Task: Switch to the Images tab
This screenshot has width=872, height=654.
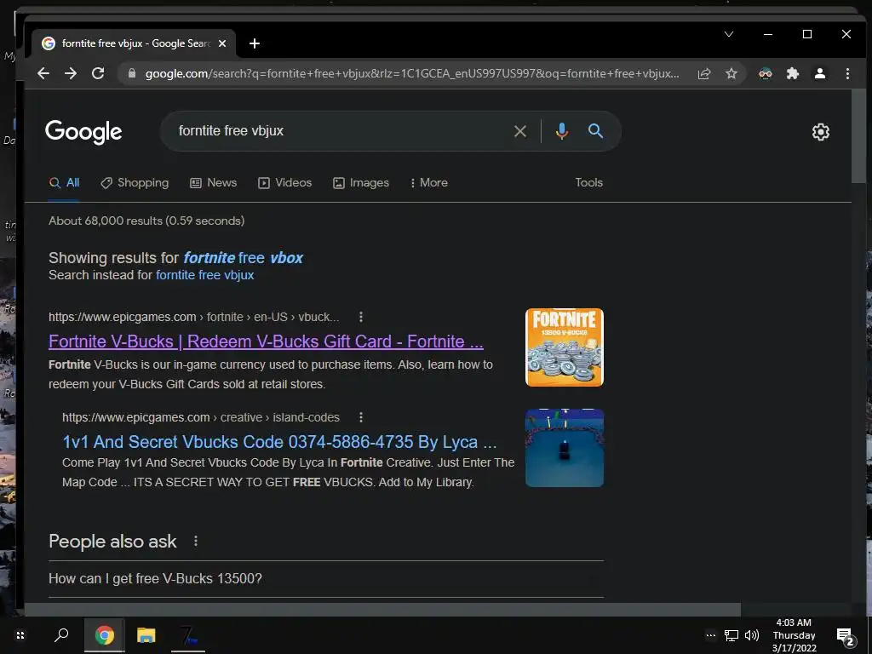Action: (361, 182)
